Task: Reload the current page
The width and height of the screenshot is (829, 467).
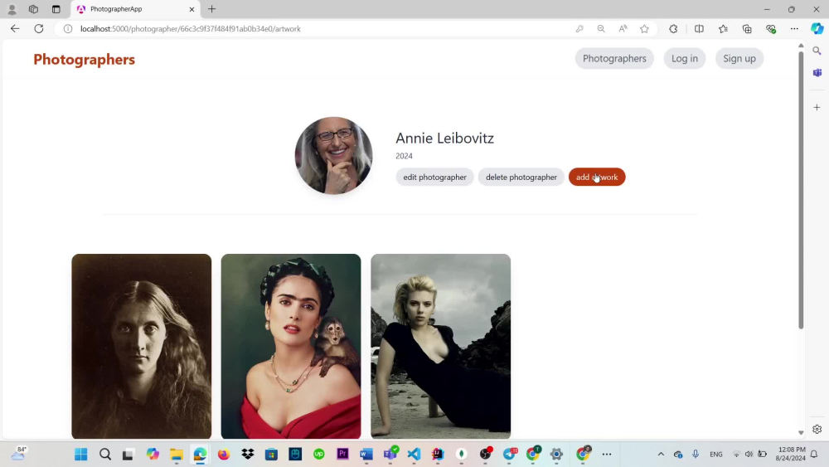Action: (x=39, y=28)
